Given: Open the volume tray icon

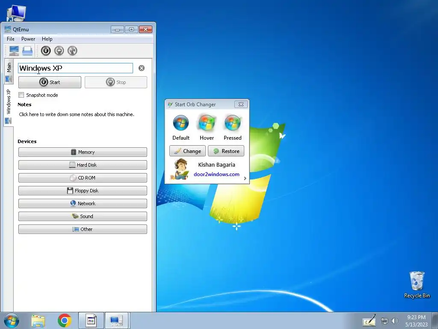Looking at the screenshot, I should [395, 321].
